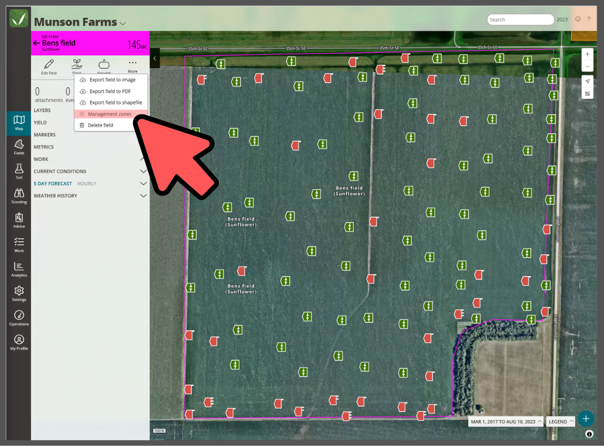The image size is (604, 446).
Task: Open the 2023 year selector
Action: tap(562, 19)
